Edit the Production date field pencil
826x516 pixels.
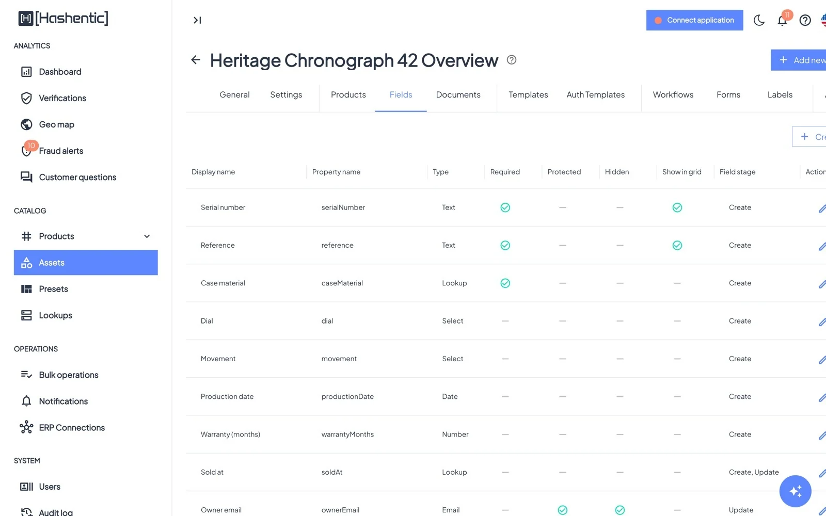(822, 397)
